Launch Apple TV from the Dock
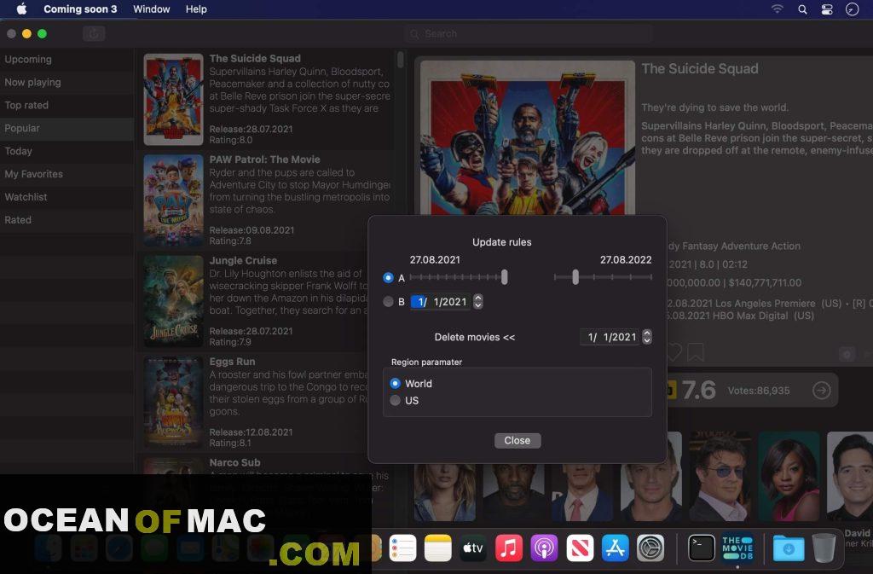 pyautogui.click(x=473, y=548)
